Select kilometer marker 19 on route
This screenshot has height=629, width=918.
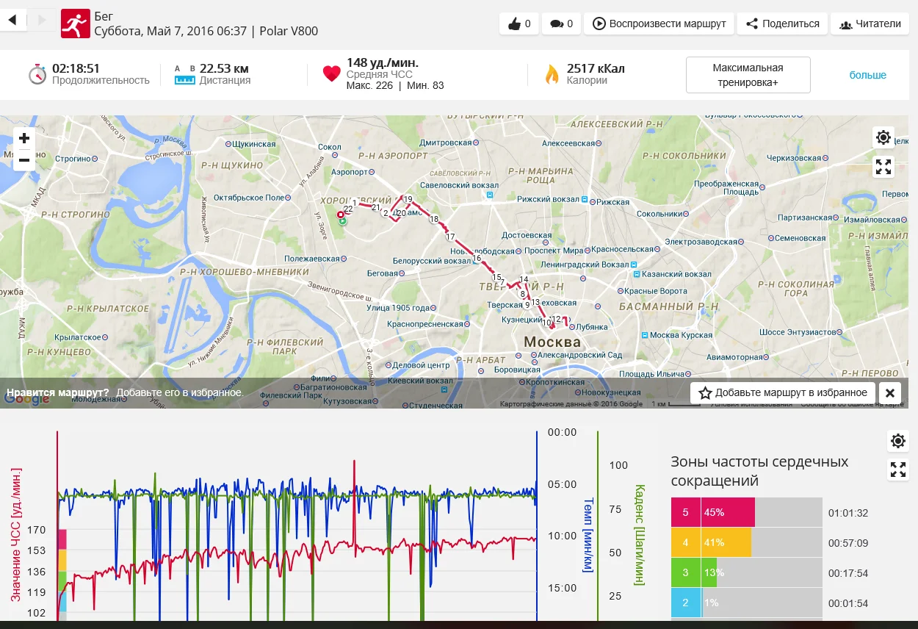coord(408,199)
